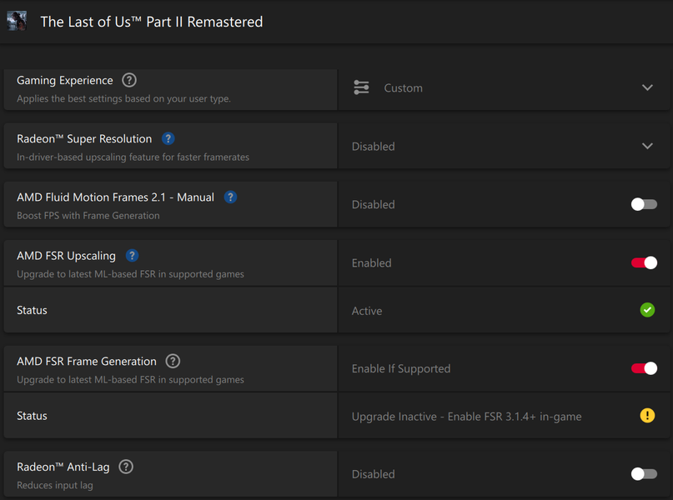This screenshot has width=673, height=500.
Task: Expand the Gaming Experience dropdown chevron
Action: tap(647, 87)
